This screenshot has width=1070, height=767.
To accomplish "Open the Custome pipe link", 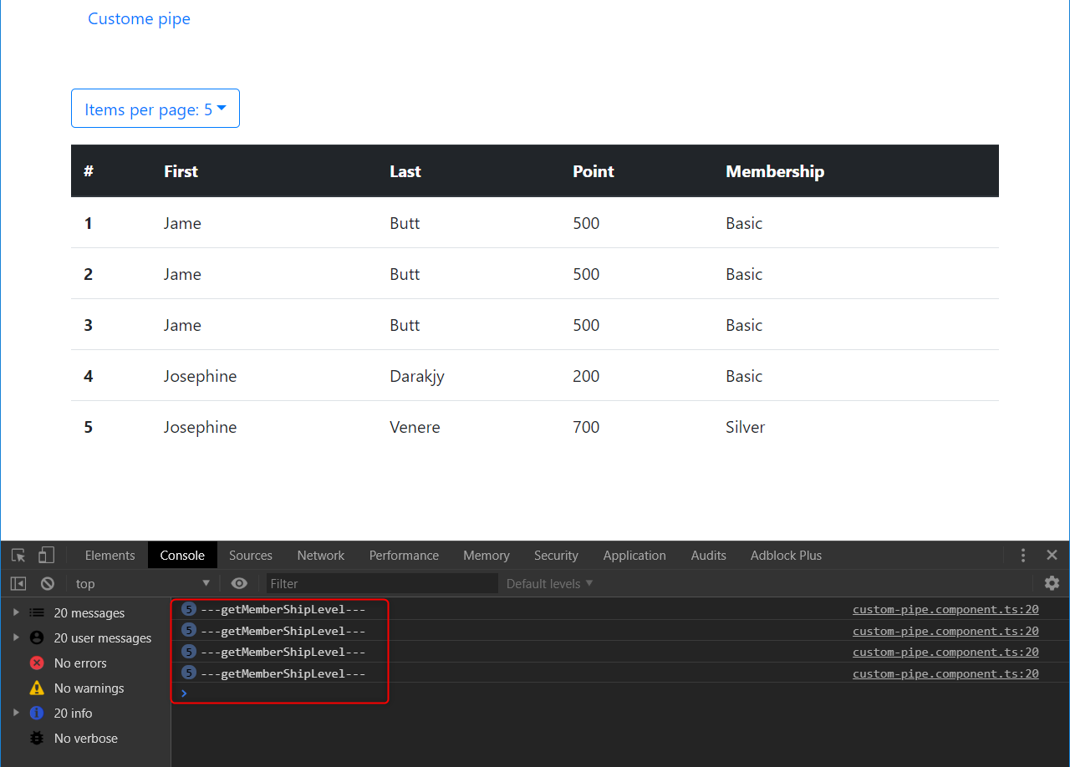I will tap(139, 18).
